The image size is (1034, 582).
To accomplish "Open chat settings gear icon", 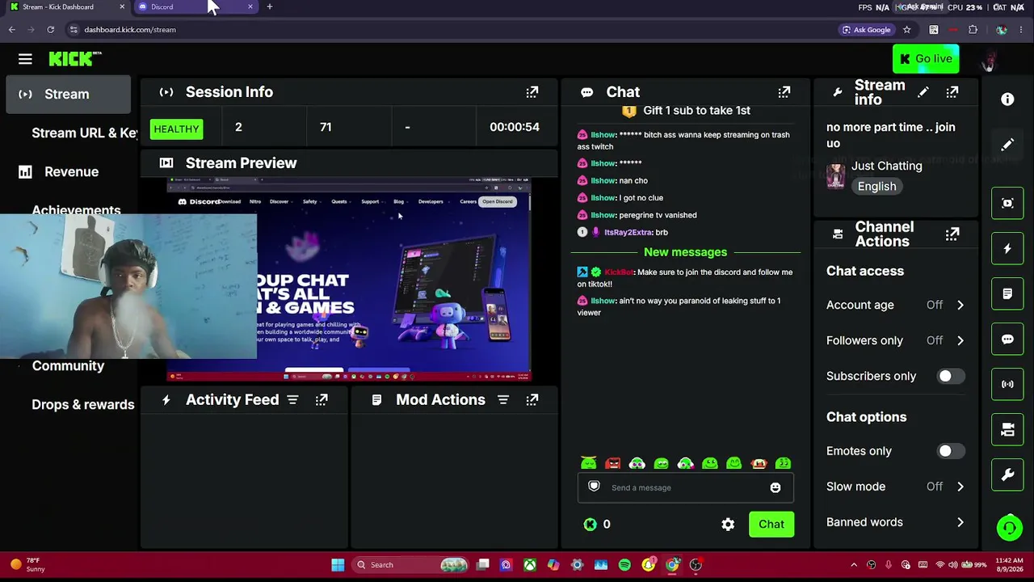I will click(728, 525).
